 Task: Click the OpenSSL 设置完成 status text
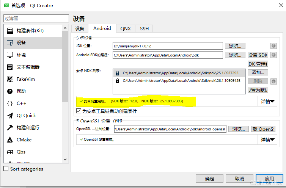pyautogui.click(x=99, y=139)
